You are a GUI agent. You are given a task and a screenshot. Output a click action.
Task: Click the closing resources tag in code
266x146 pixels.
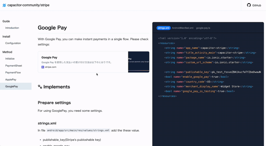click(x=167, y=96)
